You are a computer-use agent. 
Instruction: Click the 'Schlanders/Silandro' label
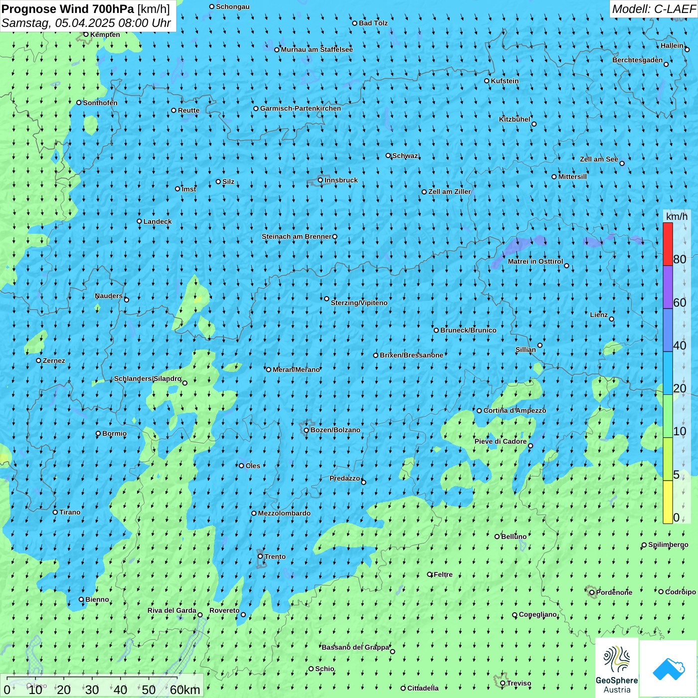click(148, 378)
